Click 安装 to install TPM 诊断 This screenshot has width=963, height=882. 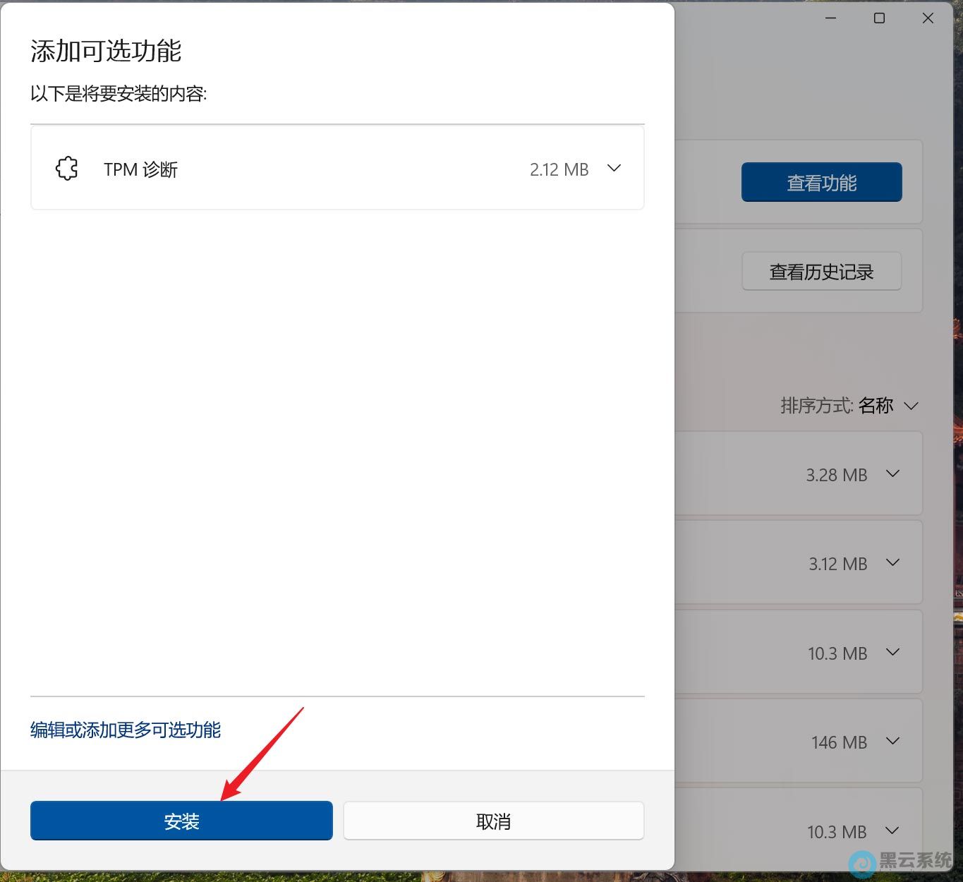[181, 821]
